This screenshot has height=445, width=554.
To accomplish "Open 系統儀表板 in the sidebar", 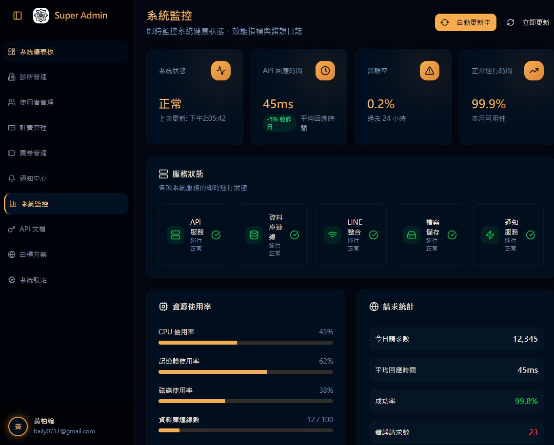I will (37, 52).
